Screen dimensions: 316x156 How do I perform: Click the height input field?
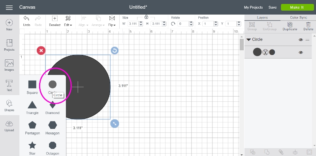pyautogui.click(x=157, y=24)
